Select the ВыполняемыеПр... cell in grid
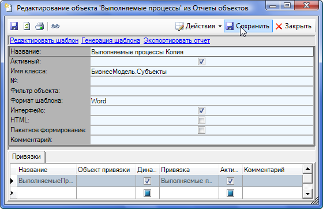Image resolution: width=323 pixels, height=209 pixels. tap(47, 181)
